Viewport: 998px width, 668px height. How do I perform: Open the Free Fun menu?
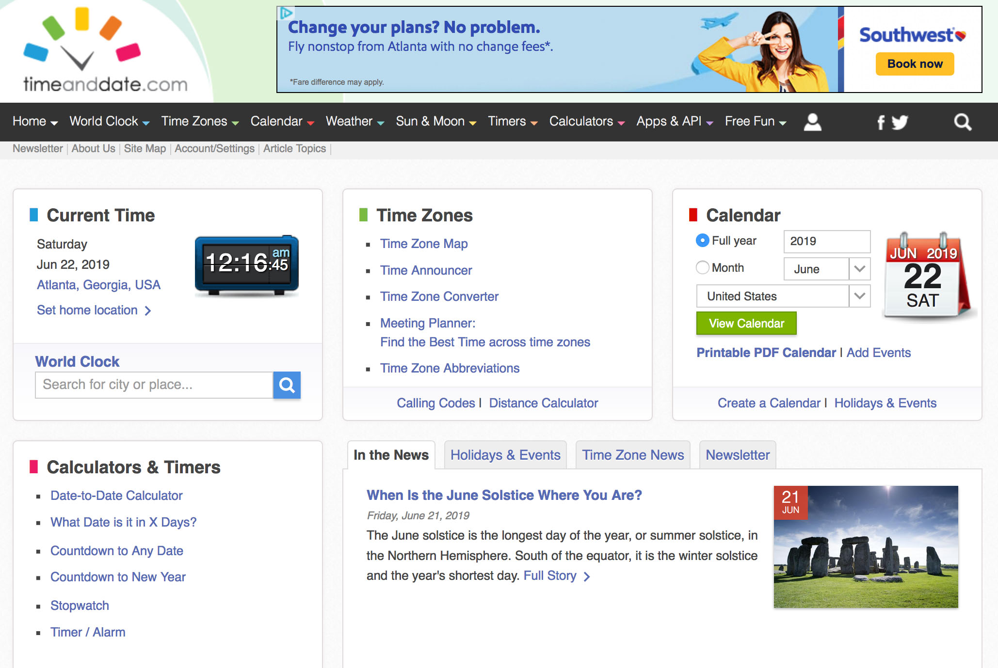tap(756, 122)
